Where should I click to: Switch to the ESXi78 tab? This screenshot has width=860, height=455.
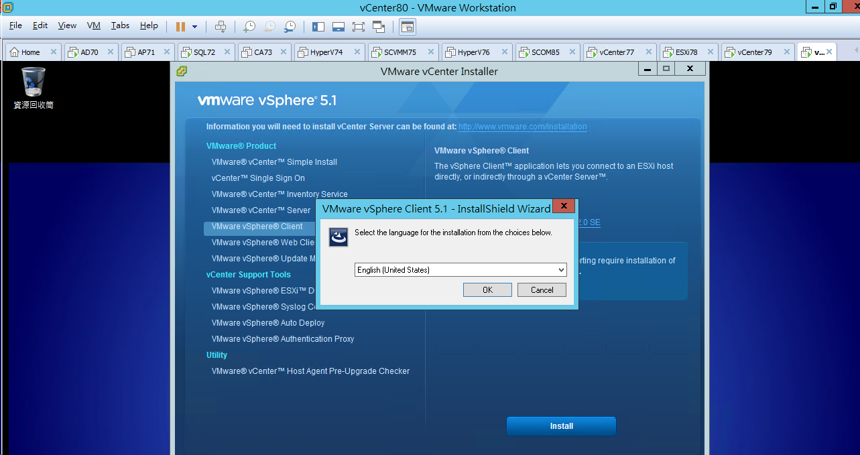point(686,52)
